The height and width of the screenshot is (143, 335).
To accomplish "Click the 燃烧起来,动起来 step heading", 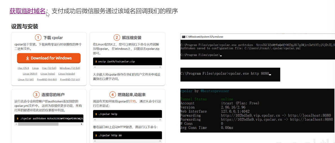I will [132, 95].
